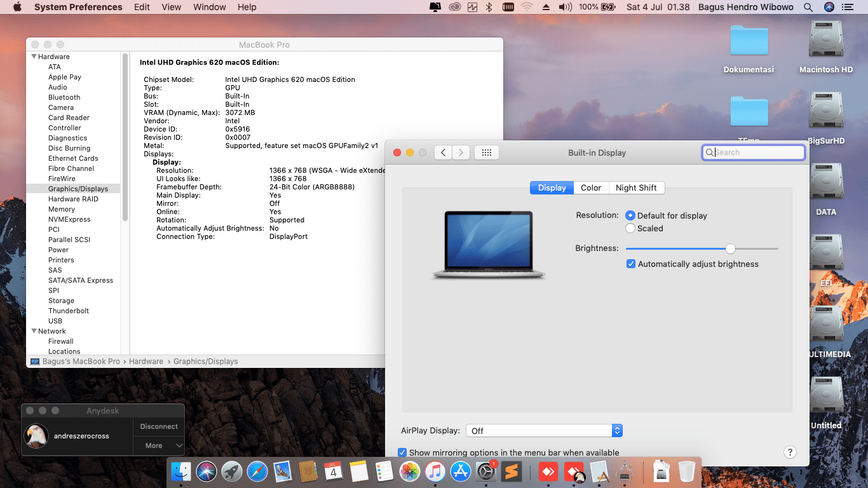868x488 pixels.
Task: Select DATA drive on desktop
Action: (826, 190)
